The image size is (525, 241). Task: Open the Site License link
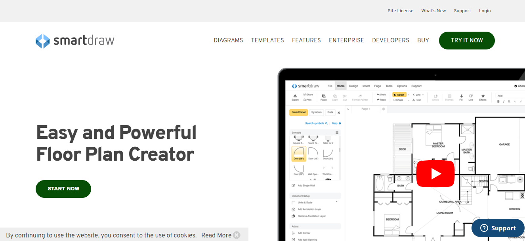click(x=401, y=11)
